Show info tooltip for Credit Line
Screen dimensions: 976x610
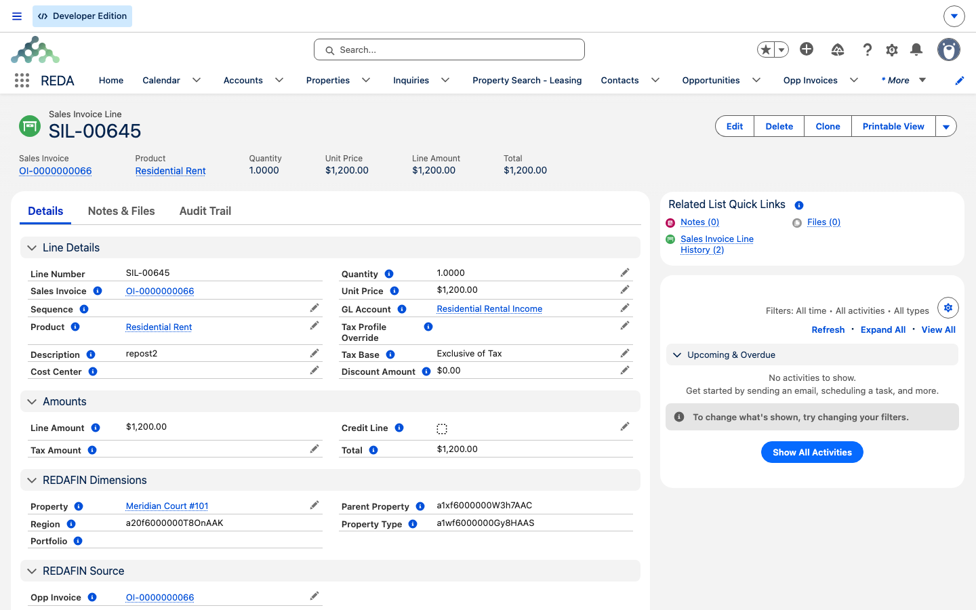[x=399, y=428]
